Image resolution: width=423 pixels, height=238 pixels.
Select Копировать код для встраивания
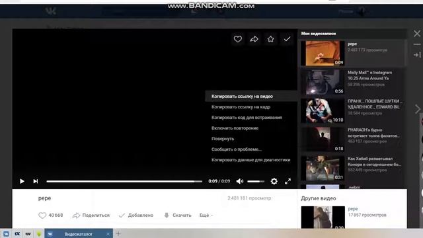[x=247, y=118]
